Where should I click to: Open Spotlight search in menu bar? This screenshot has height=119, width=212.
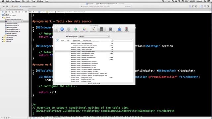205,1
